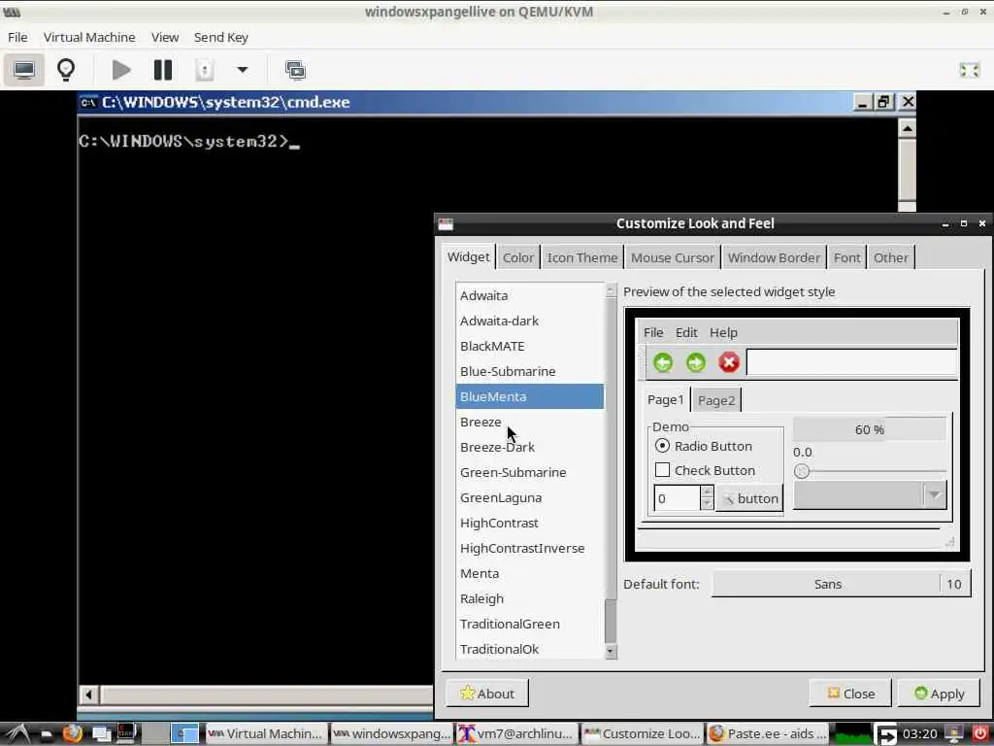Select the TraditionalGreen theme
This screenshot has width=994, height=746.
tap(529, 625)
